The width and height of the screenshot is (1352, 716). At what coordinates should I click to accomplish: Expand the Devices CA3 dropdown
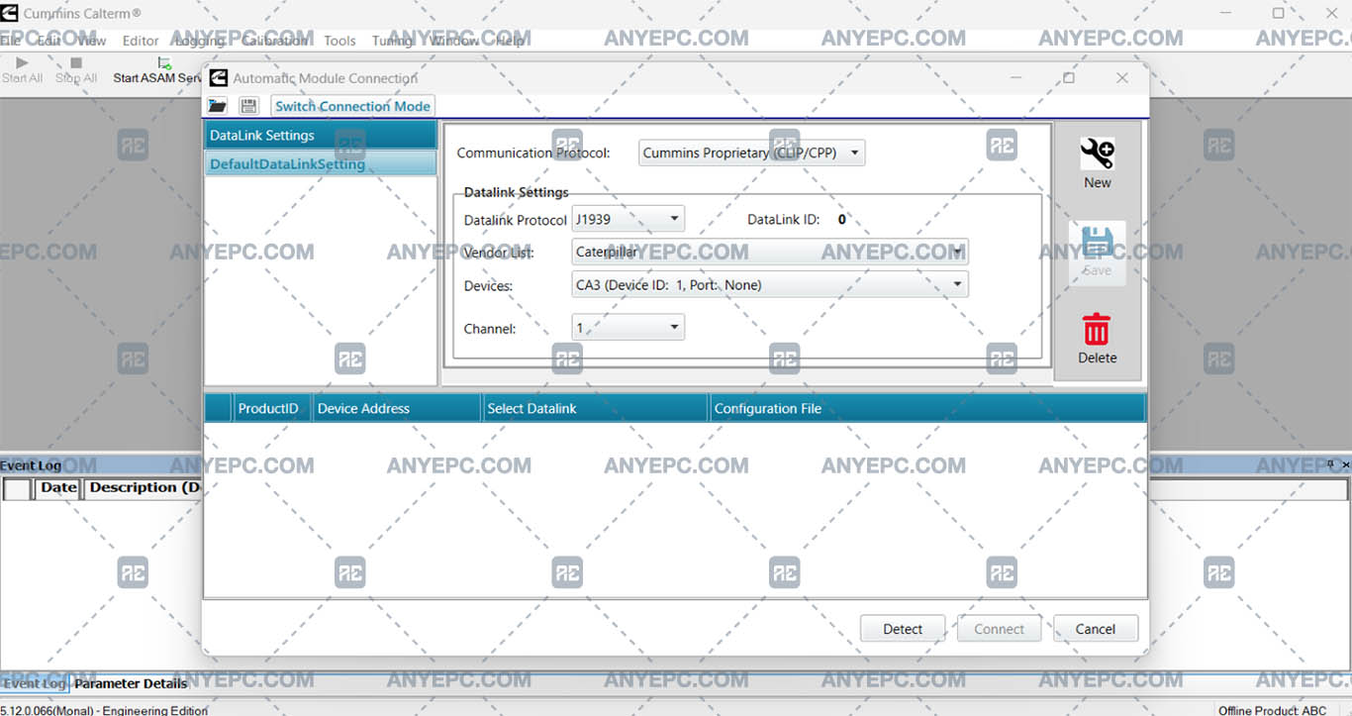[770, 284]
